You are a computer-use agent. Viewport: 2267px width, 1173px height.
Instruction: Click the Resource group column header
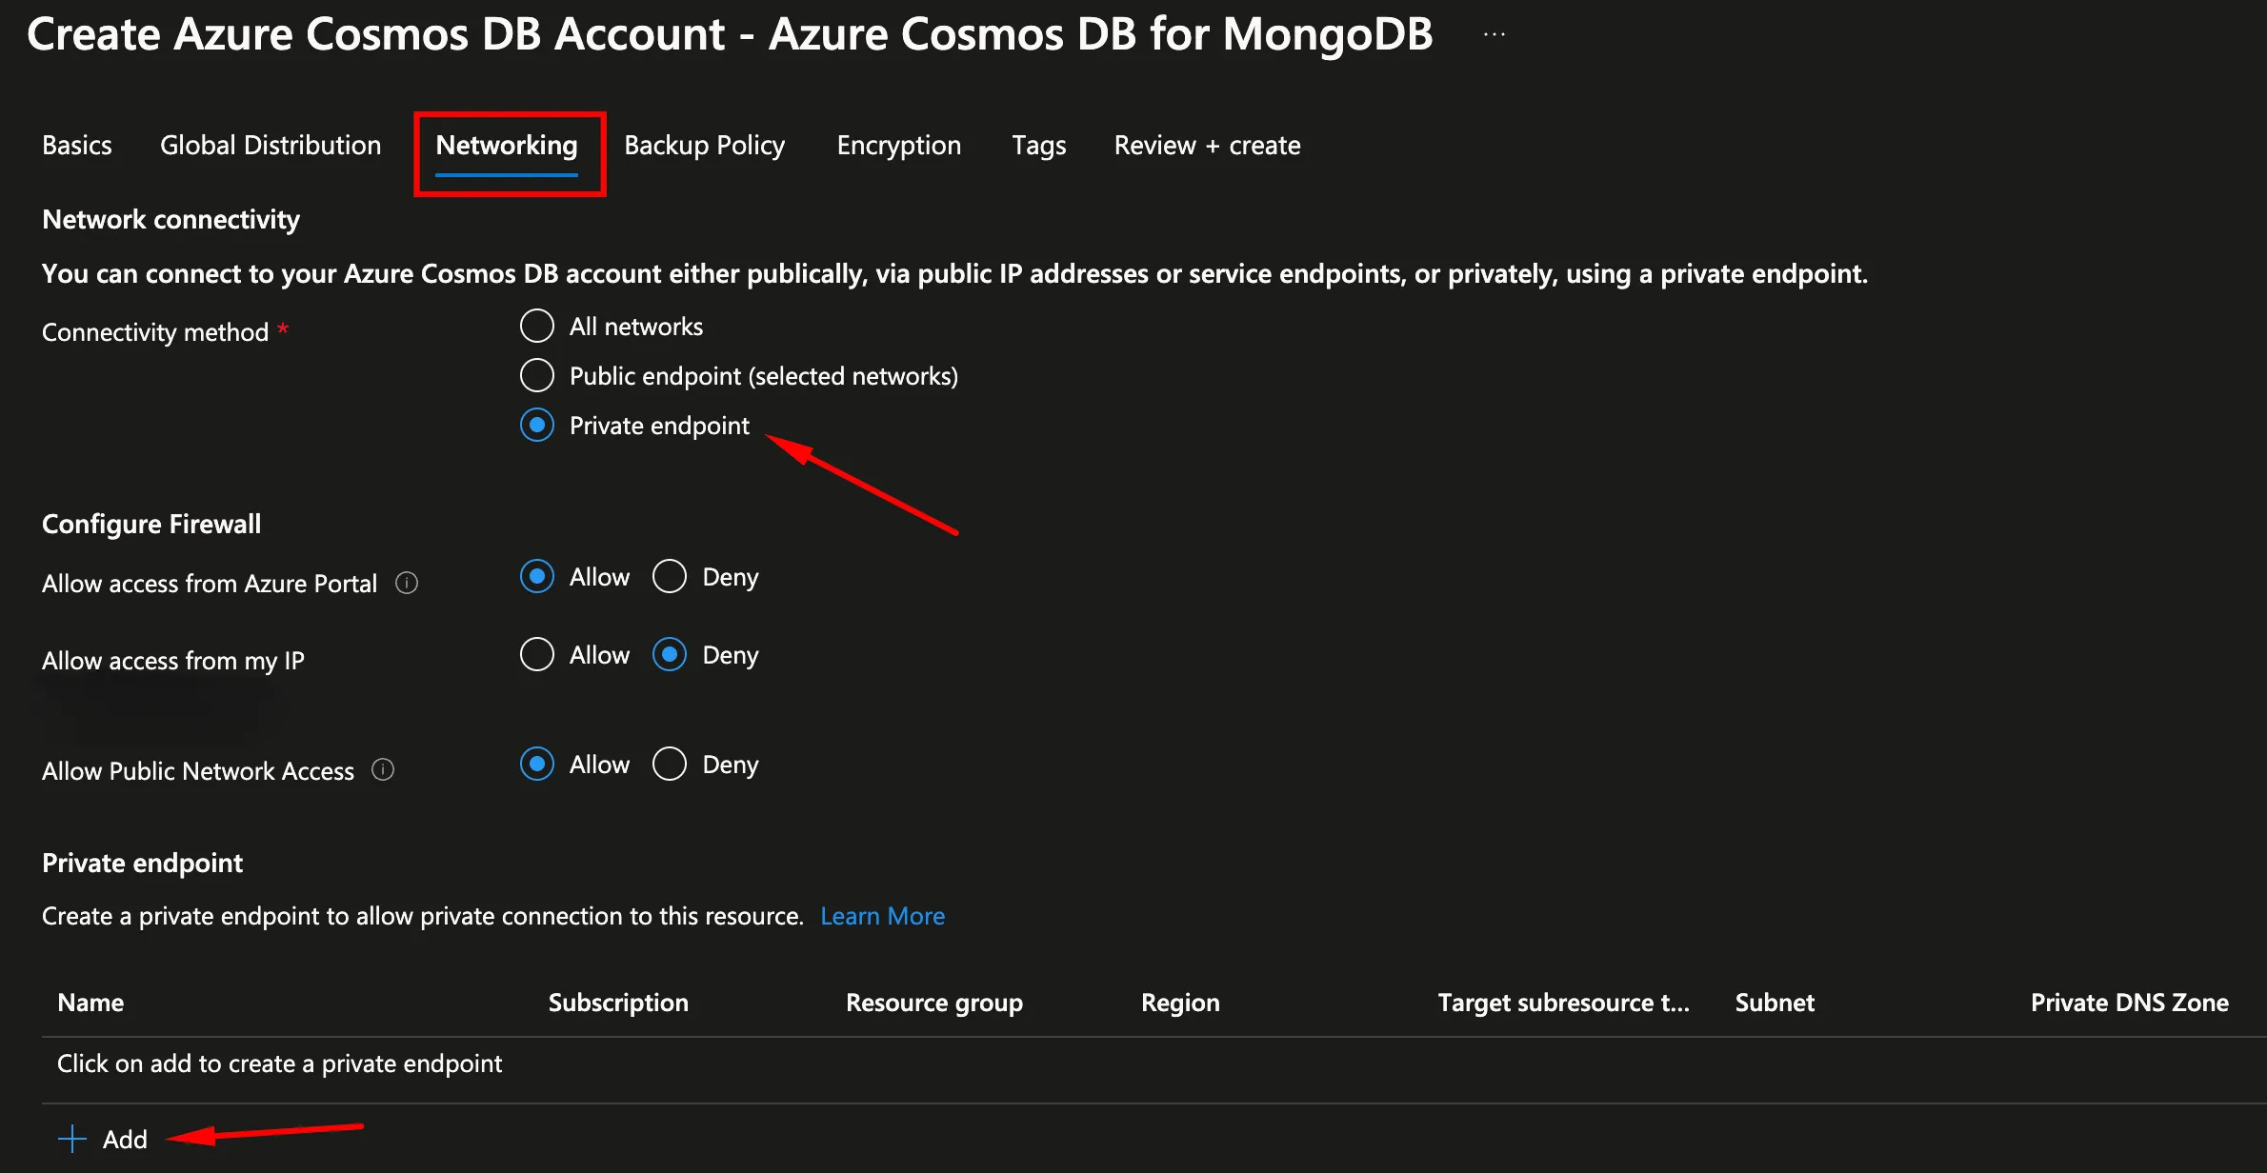(x=933, y=1003)
